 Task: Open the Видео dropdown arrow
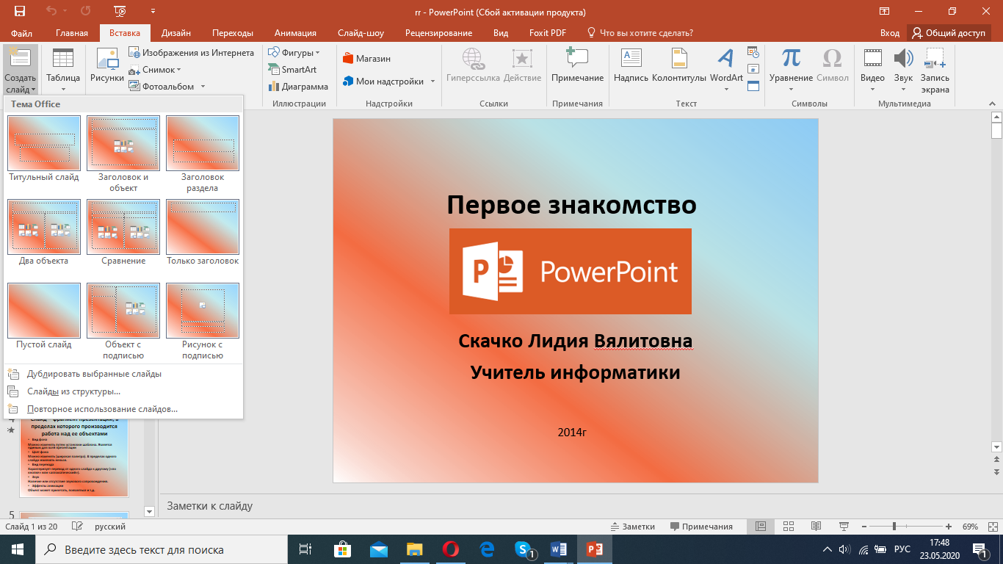tap(872, 90)
